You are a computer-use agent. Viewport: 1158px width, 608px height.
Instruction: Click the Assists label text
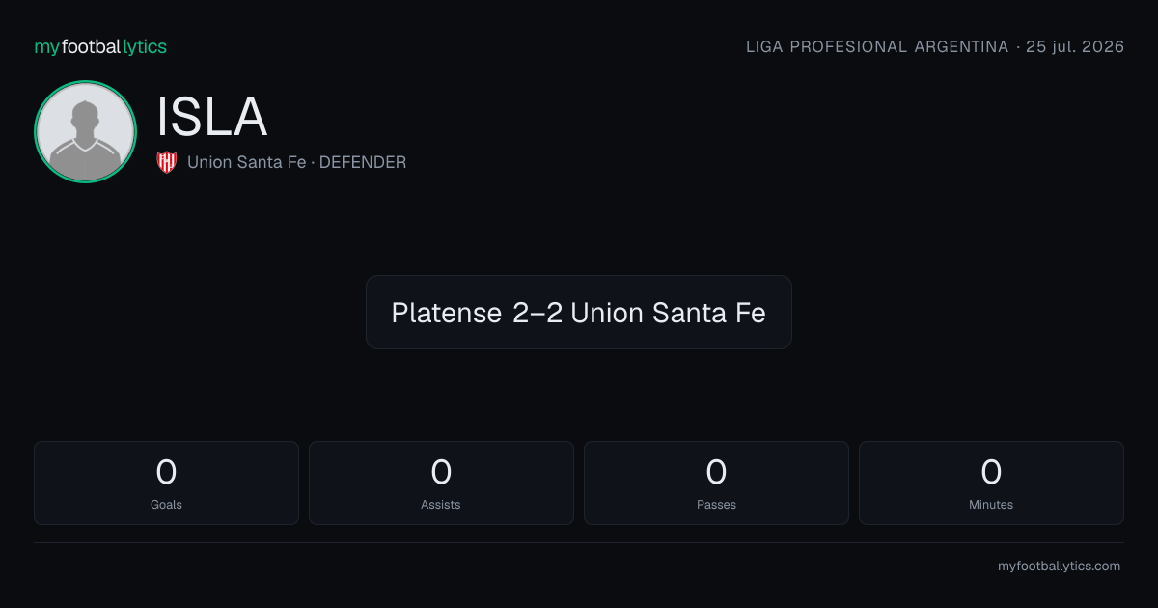[x=441, y=504]
